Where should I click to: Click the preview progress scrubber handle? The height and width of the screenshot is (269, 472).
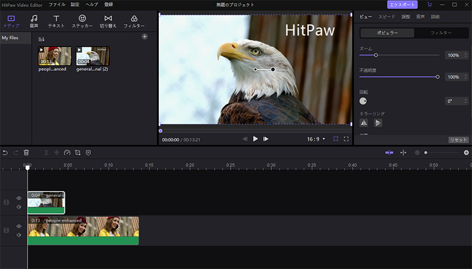[160, 131]
